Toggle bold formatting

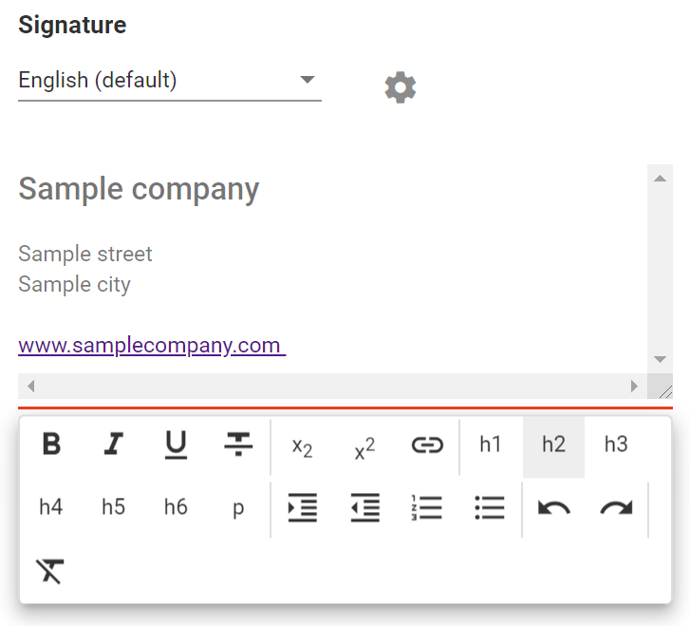point(51,445)
